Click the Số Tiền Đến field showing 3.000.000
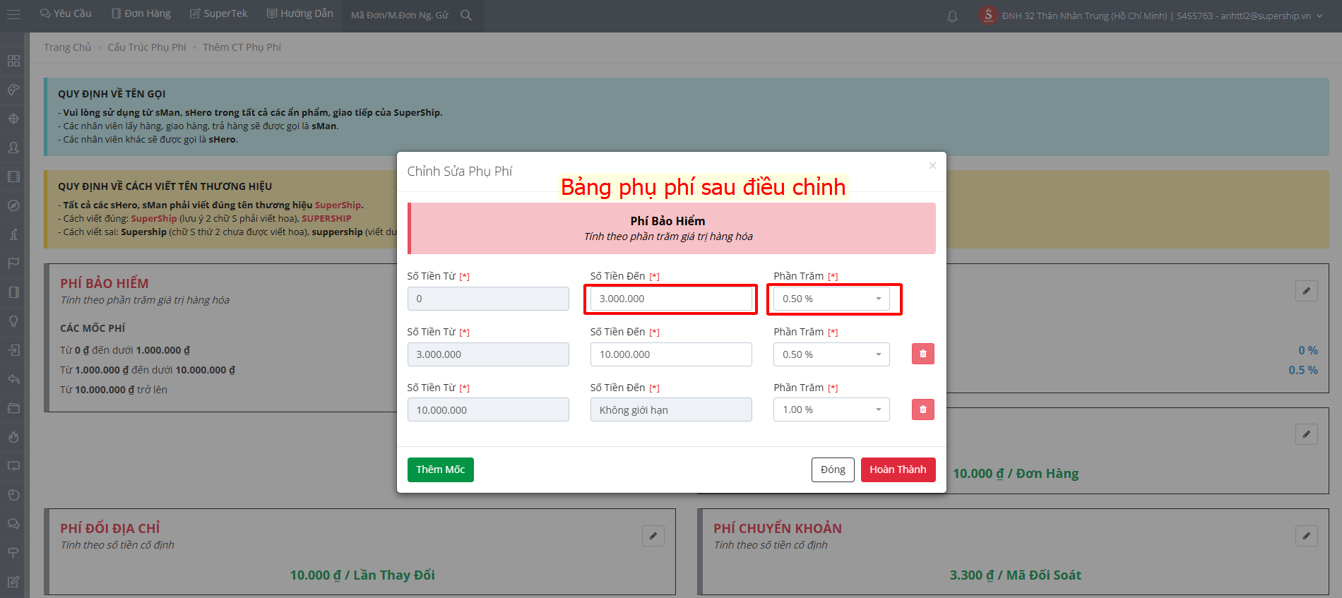1342x598 pixels. click(x=671, y=299)
